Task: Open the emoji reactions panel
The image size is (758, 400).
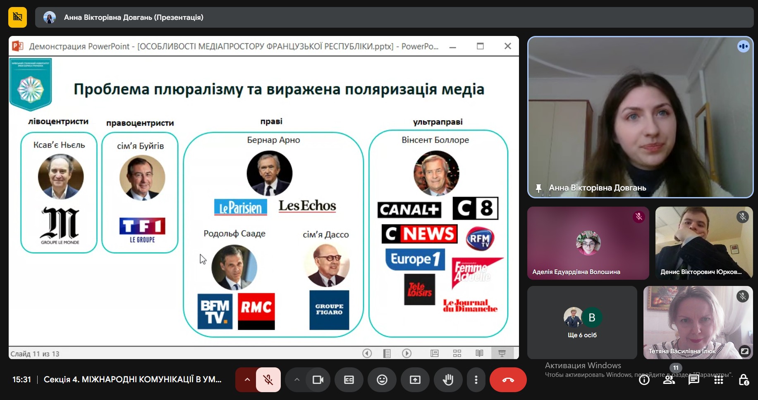Action: [x=382, y=380]
